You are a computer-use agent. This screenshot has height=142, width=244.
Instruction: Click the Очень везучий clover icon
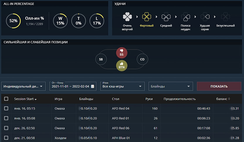(x=127, y=17)
